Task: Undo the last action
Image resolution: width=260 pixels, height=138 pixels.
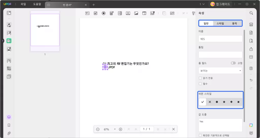Action: click(251, 80)
